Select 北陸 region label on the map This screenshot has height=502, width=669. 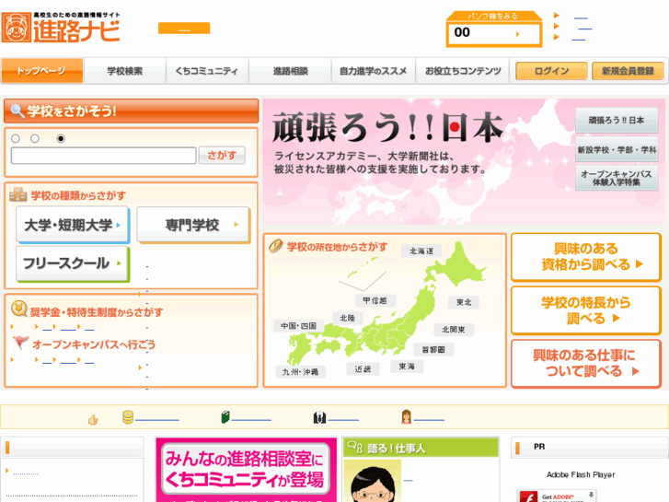point(347,318)
